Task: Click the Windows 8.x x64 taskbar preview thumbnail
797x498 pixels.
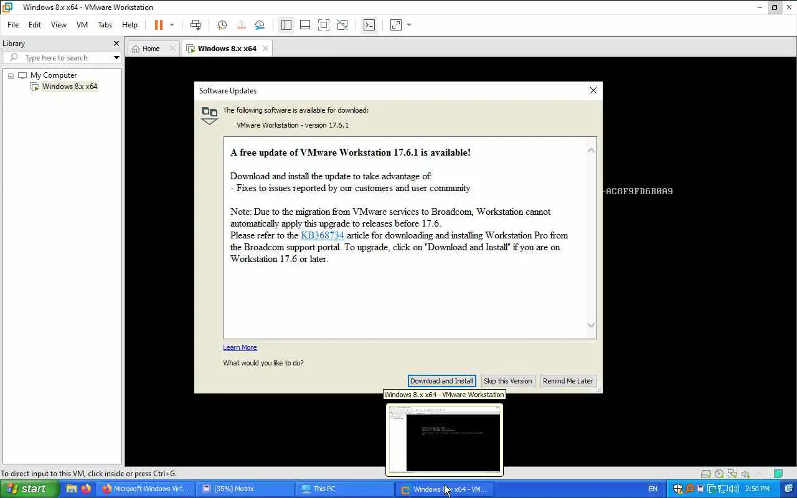Action: pyautogui.click(x=445, y=439)
